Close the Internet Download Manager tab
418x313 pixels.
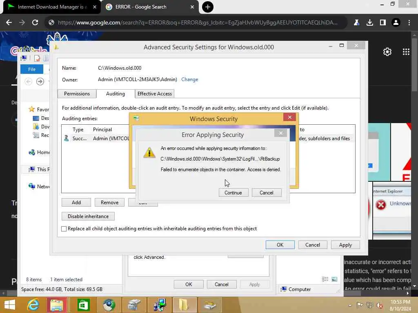click(x=95, y=7)
